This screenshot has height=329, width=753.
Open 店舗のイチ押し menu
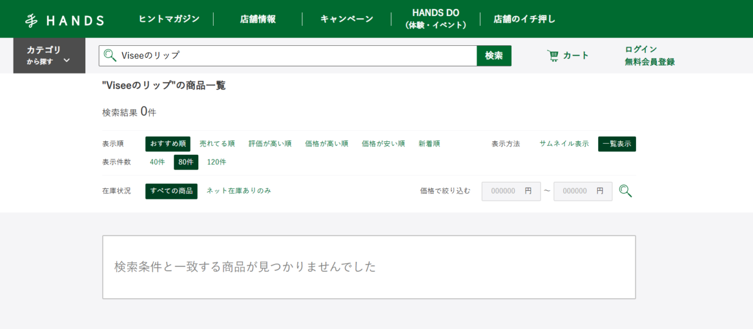click(x=524, y=19)
